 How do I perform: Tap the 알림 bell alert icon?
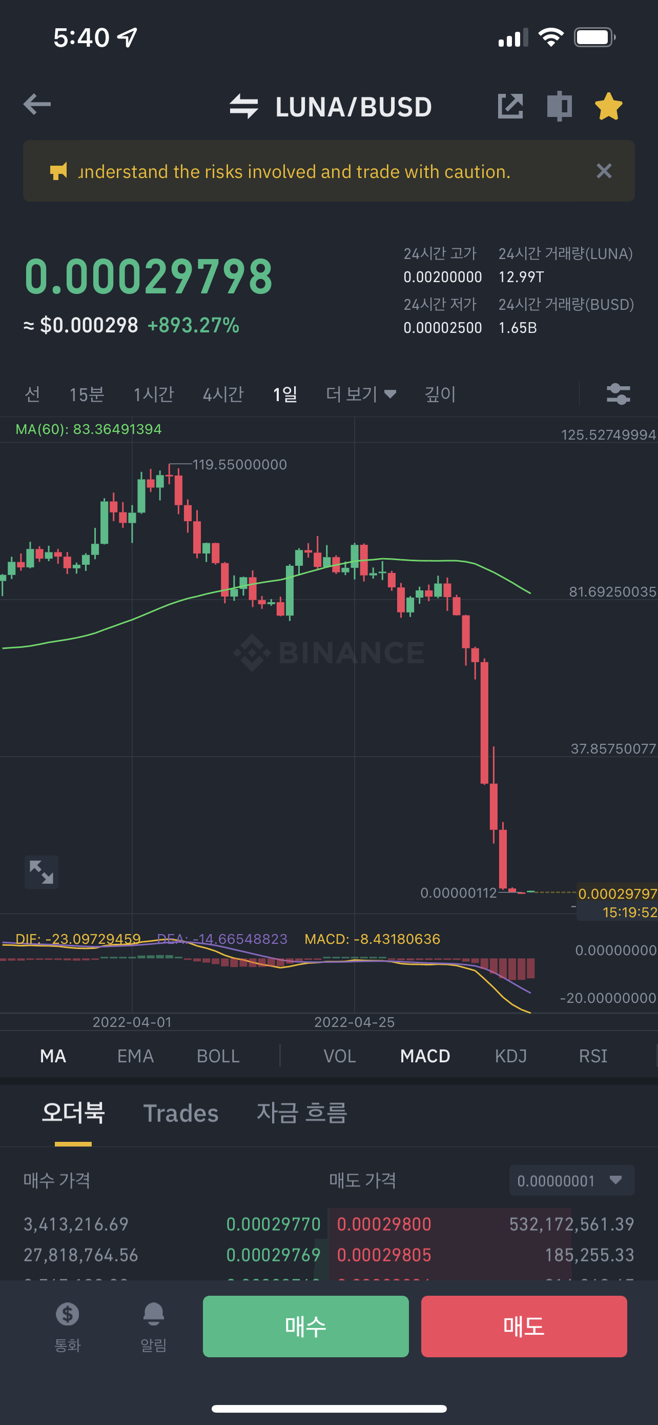coord(154,1327)
